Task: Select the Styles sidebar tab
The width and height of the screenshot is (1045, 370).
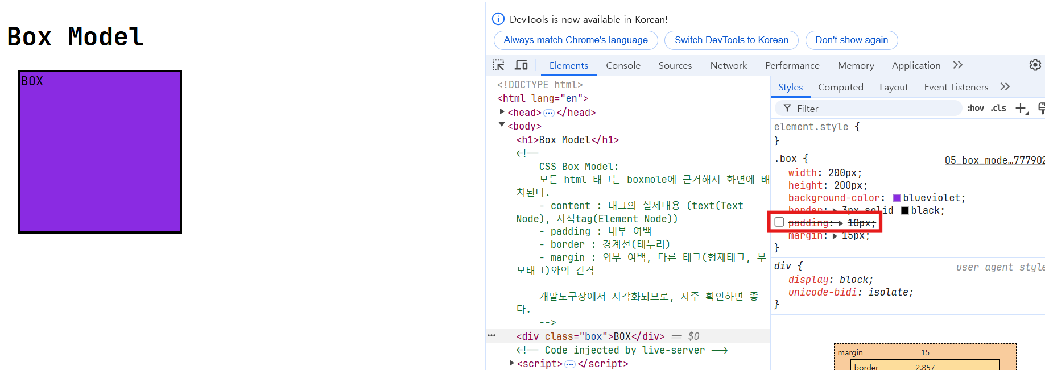Action: [790, 87]
